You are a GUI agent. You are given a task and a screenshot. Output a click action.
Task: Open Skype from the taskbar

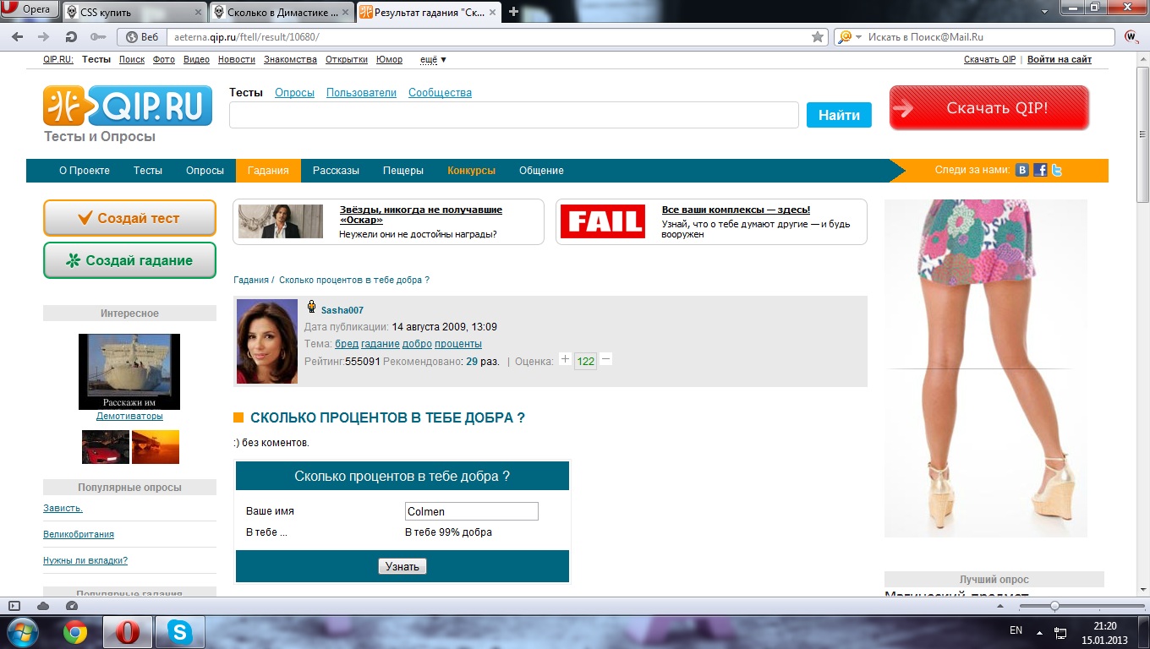[179, 631]
